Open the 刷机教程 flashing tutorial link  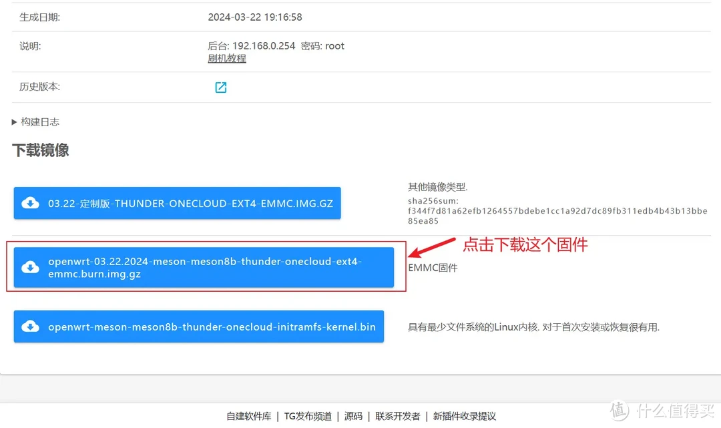click(227, 58)
